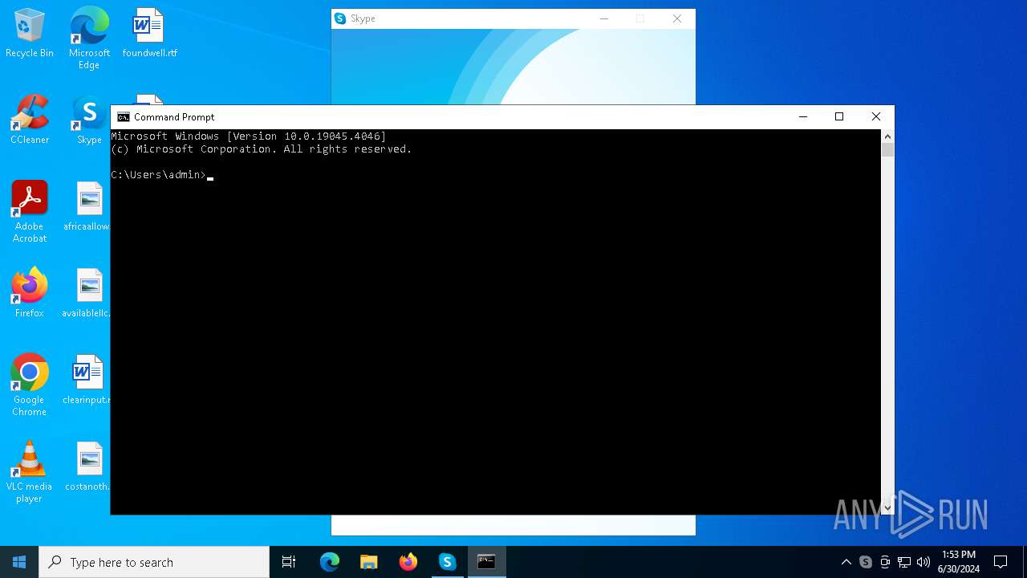Open the Windows Start menu
Viewport: 1027px width, 578px height.
(x=19, y=562)
